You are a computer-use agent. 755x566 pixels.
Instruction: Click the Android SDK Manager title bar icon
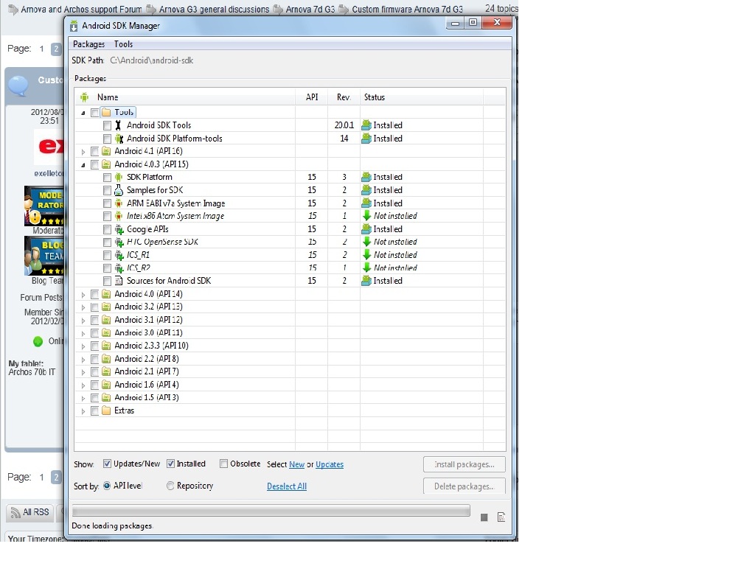tap(74, 26)
